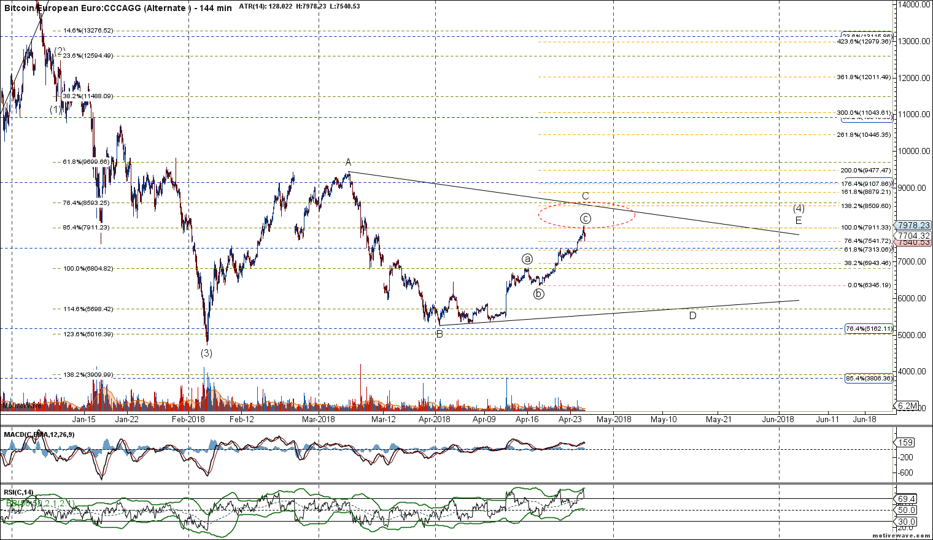Select the '10000.00' price axis value

(x=915, y=151)
